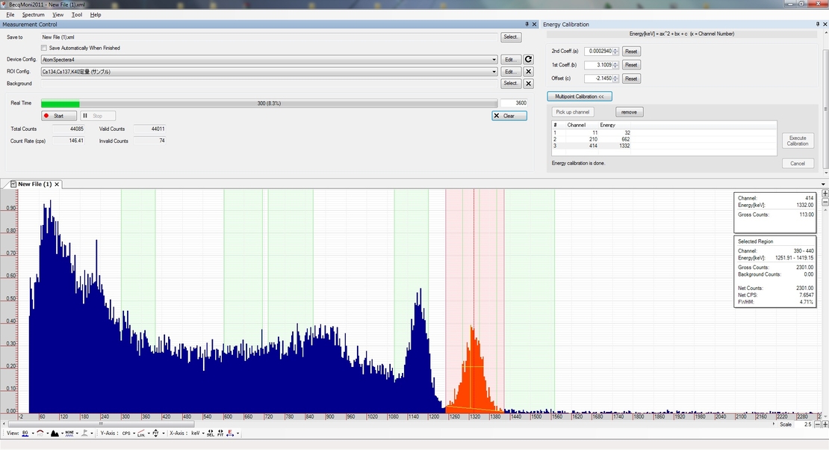The height and width of the screenshot is (450, 829).
Task: Open the View menu
Action: [x=58, y=15]
